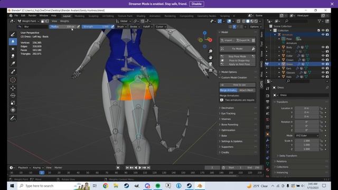338x190 pixels.
Task: Open the File menu
Action: (x=16, y=16)
